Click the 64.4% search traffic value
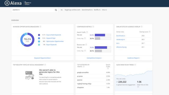Image resolution: width=169 pixels, height=95 pixels. (x=92, y=35)
